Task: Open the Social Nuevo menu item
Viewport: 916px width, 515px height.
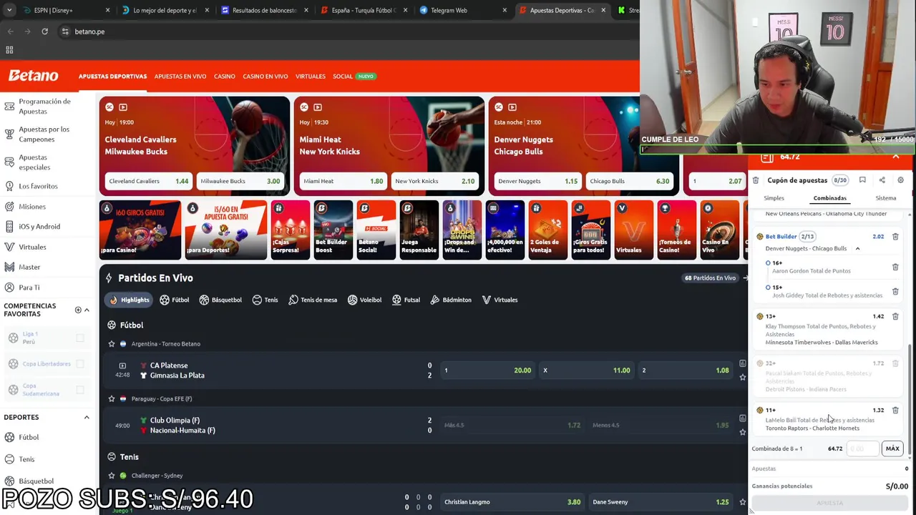Action: point(354,77)
